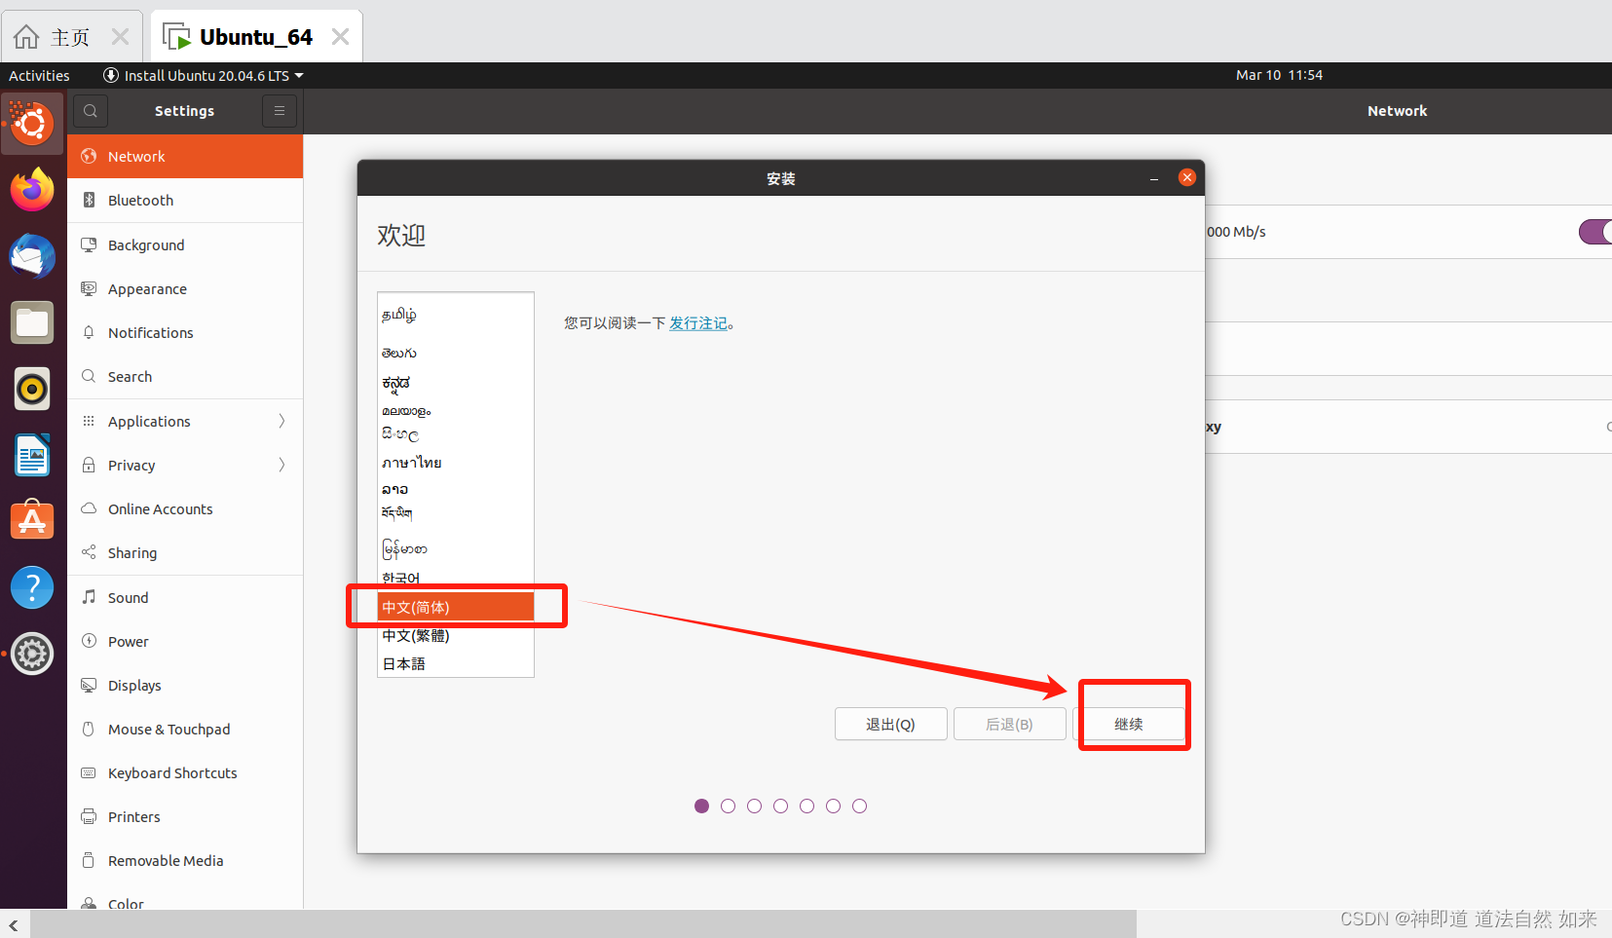Select 한국어 in language list
This screenshot has width=1612, height=938.
point(456,579)
